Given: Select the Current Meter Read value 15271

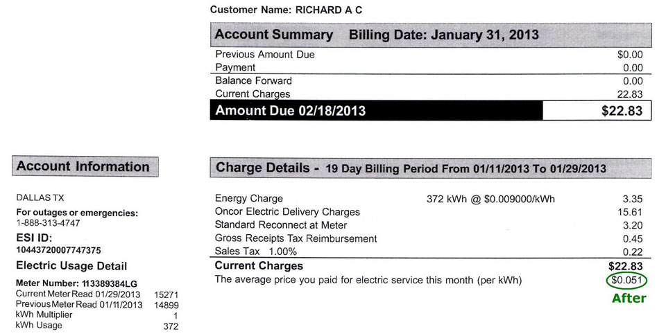Looking at the screenshot, I should click(x=166, y=294).
